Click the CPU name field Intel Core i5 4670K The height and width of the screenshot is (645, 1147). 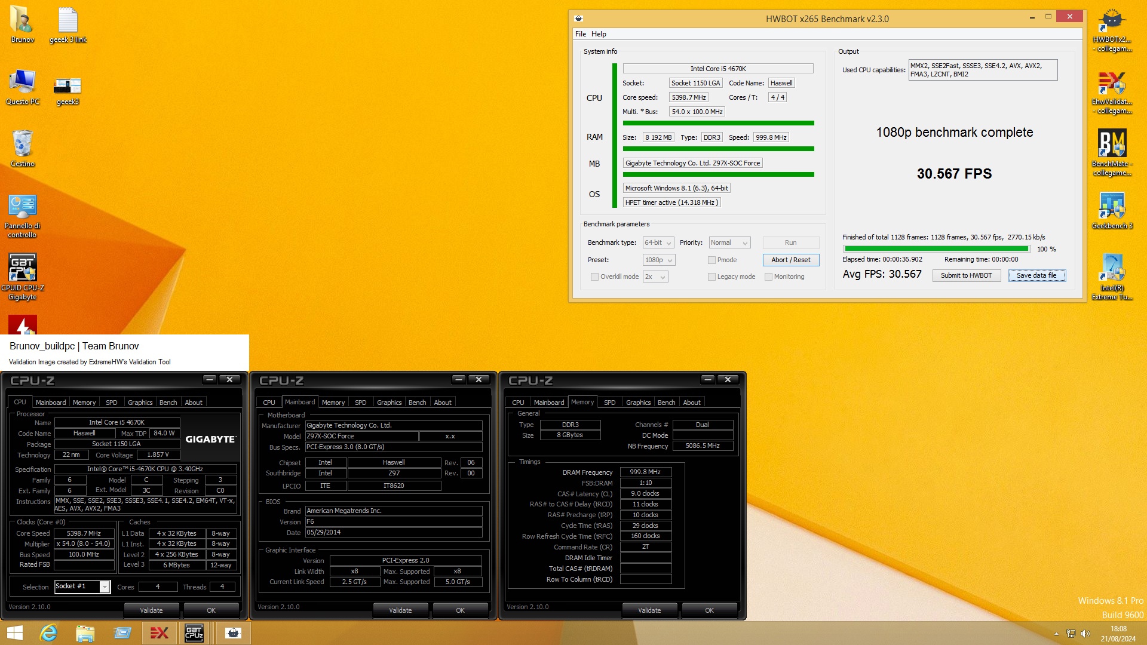point(718,69)
